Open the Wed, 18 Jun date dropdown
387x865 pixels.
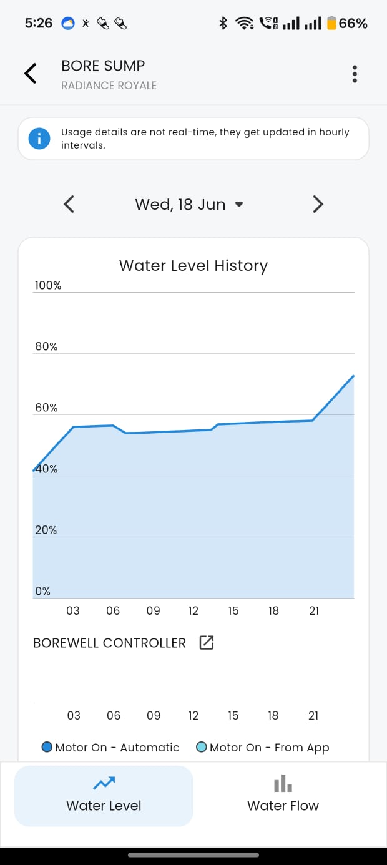coord(189,205)
